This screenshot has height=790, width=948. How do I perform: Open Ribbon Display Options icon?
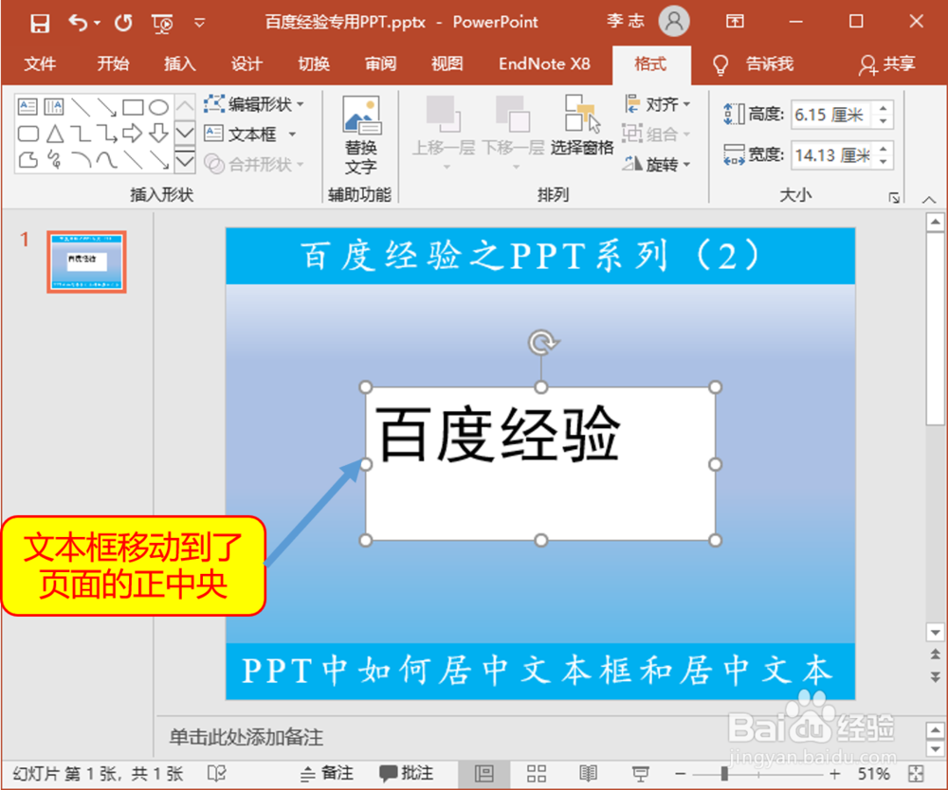pos(735,22)
